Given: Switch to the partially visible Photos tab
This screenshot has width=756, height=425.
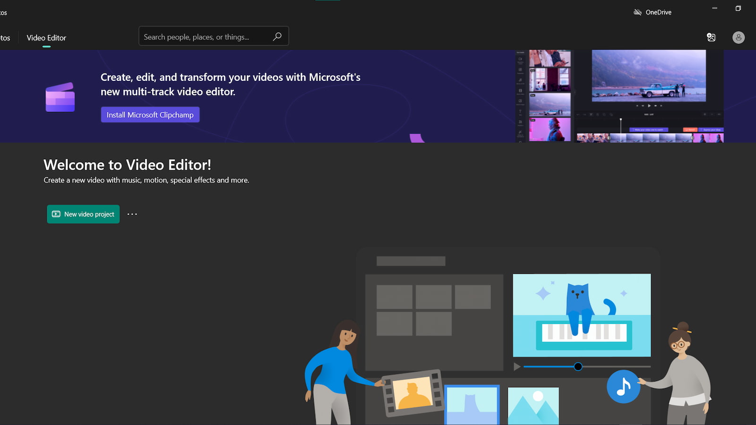Looking at the screenshot, I should (x=5, y=38).
